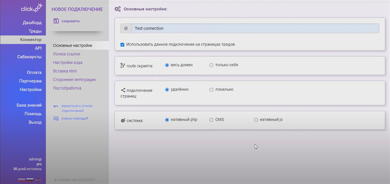390x184 pixels.
Task: Pick нативный js system option
Action: click(256, 120)
